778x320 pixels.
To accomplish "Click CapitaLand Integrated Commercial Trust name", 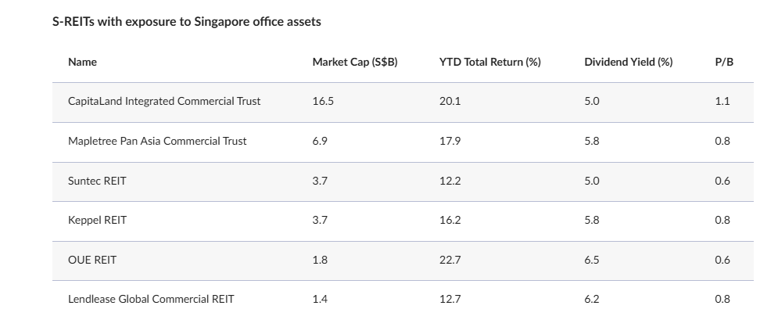I will (x=164, y=102).
